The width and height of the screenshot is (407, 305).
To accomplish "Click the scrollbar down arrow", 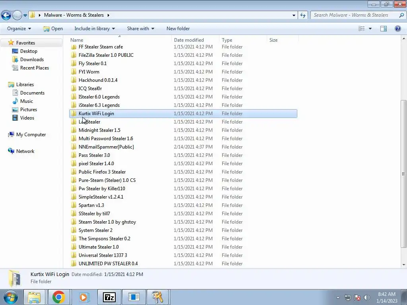I will 404,265.
